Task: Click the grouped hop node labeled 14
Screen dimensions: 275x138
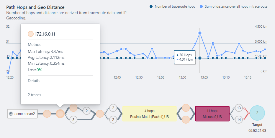Action: [239, 119]
